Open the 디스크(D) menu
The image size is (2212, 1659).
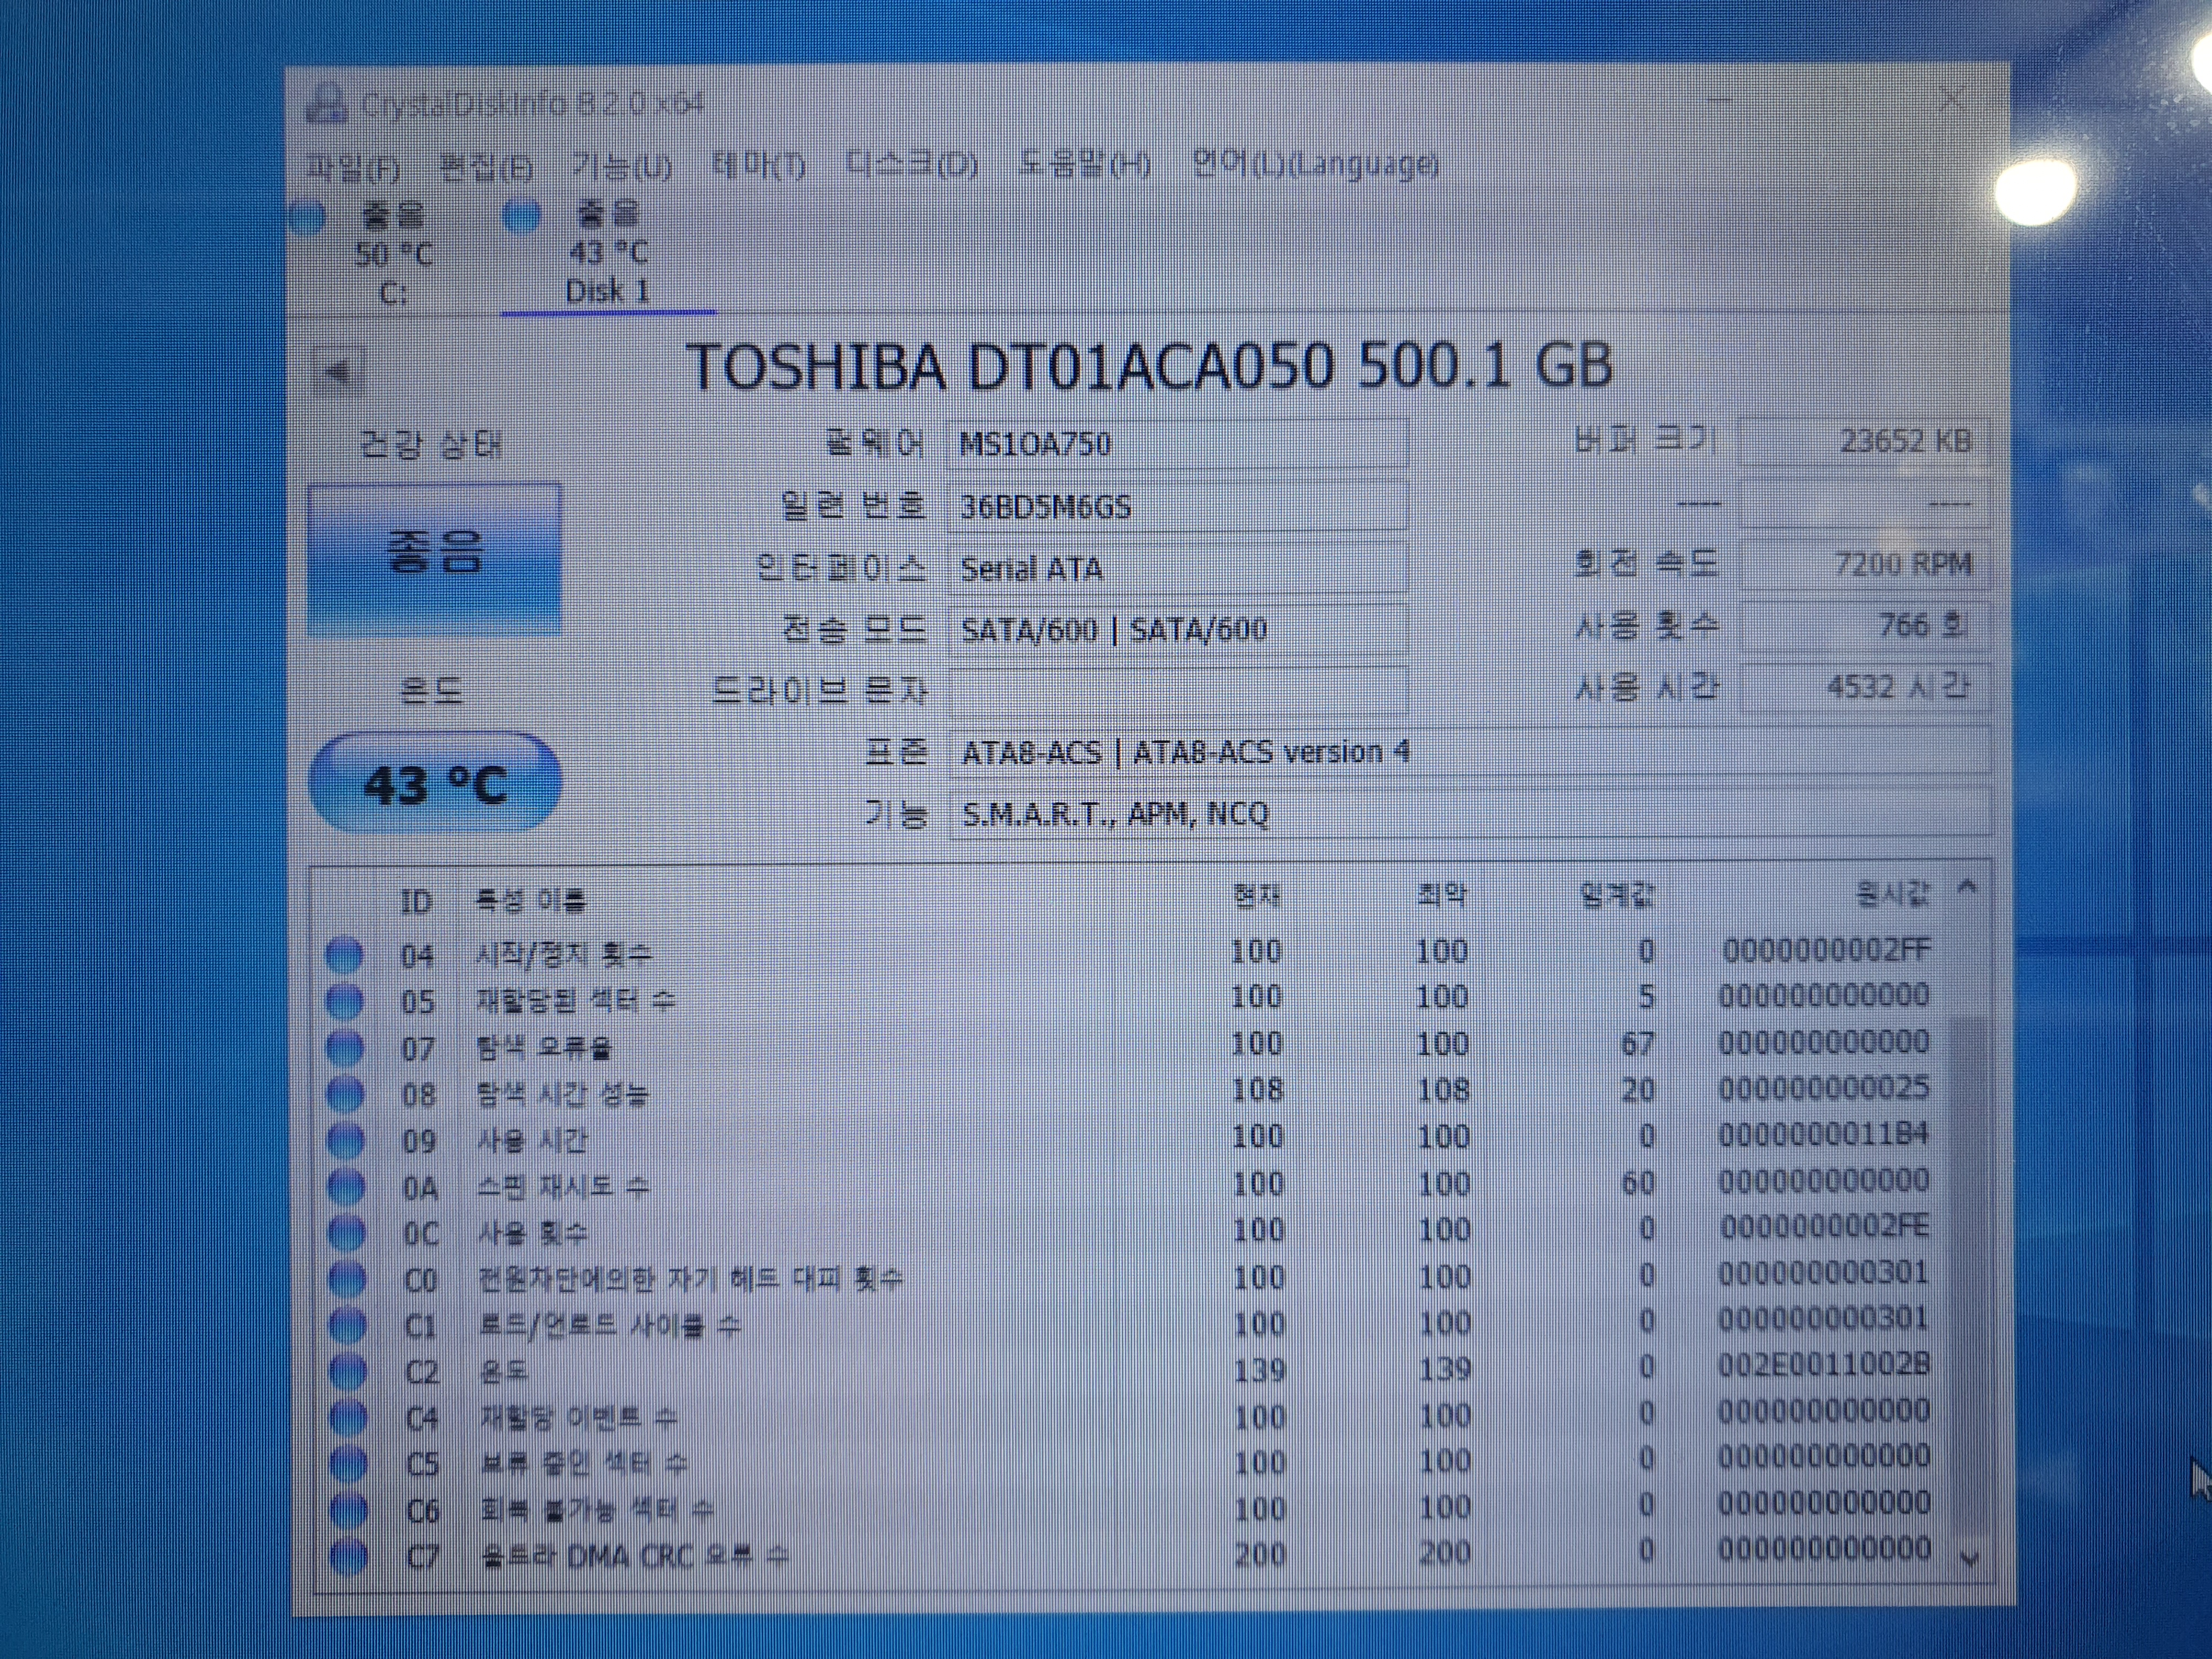click(911, 164)
